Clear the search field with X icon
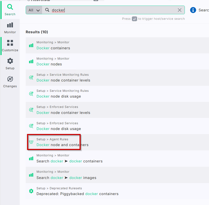The height and width of the screenshot is (205, 209). pyautogui.click(x=180, y=10)
